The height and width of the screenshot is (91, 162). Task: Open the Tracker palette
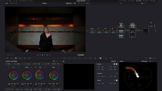tap(85, 58)
